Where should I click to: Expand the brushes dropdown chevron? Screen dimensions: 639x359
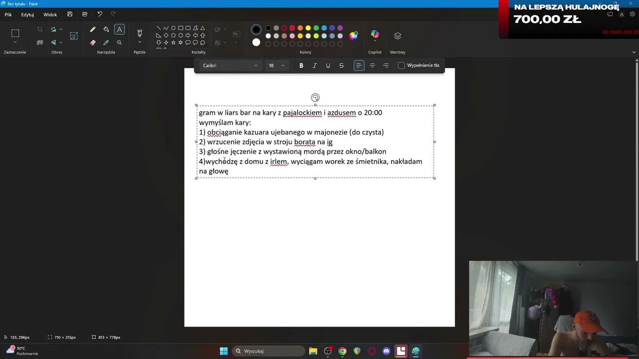click(x=140, y=42)
